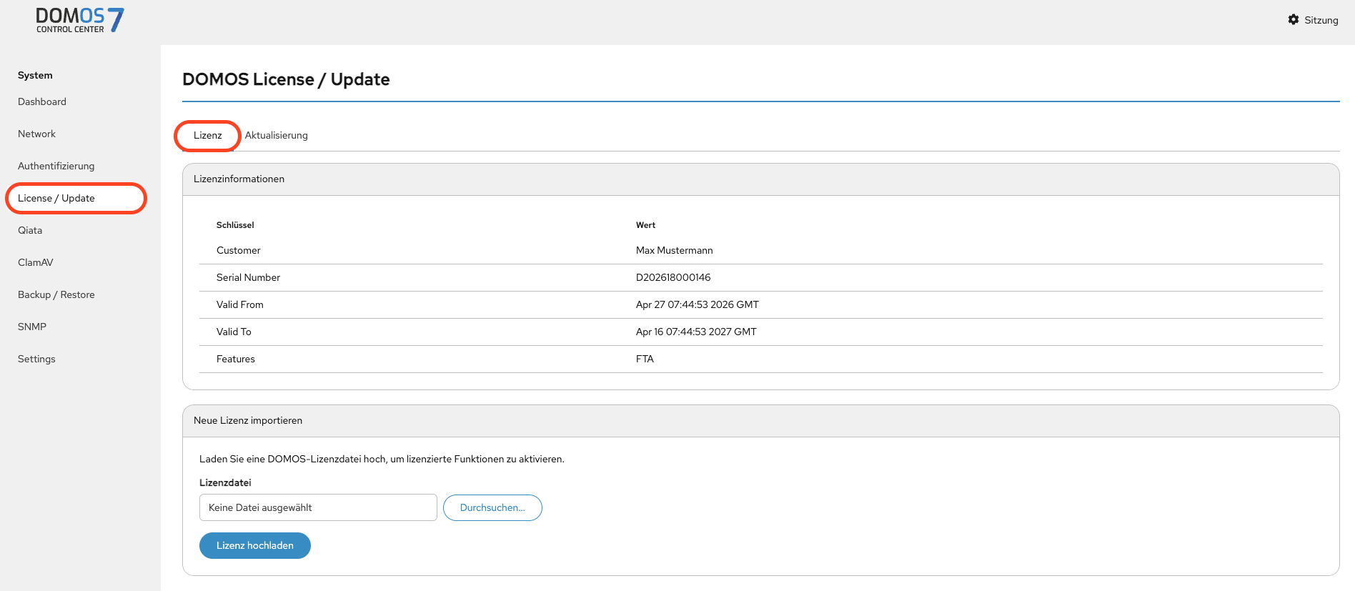Click the Valid To key label
Screen dimensions: 1355x591
234,332
